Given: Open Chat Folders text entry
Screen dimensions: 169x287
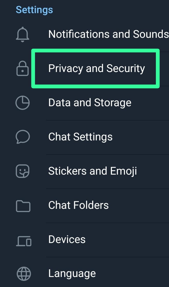Looking at the screenshot, I should tap(79, 205).
